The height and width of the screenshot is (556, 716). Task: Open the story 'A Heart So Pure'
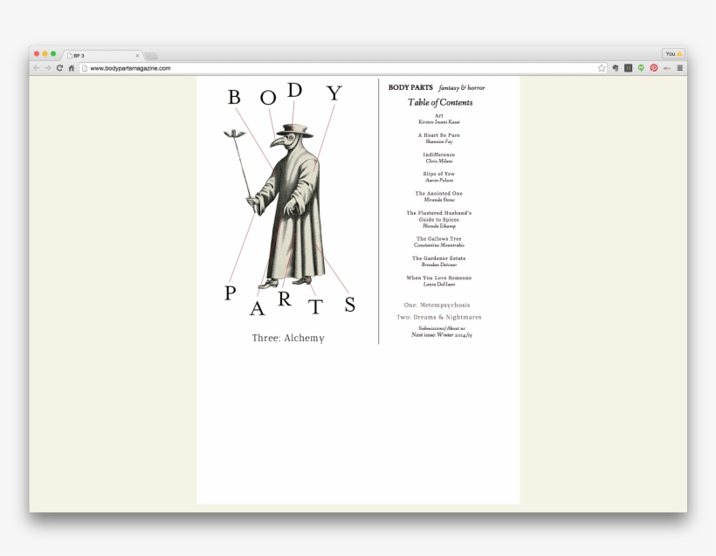pos(438,135)
